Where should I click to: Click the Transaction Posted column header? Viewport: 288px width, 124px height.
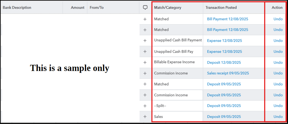pos(221,7)
